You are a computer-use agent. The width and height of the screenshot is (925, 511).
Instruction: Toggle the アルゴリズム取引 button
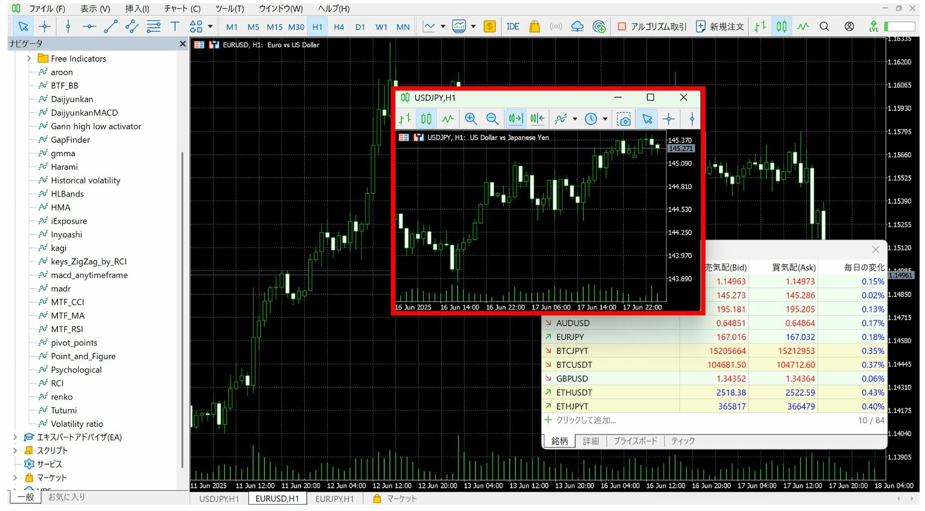[x=652, y=27]
